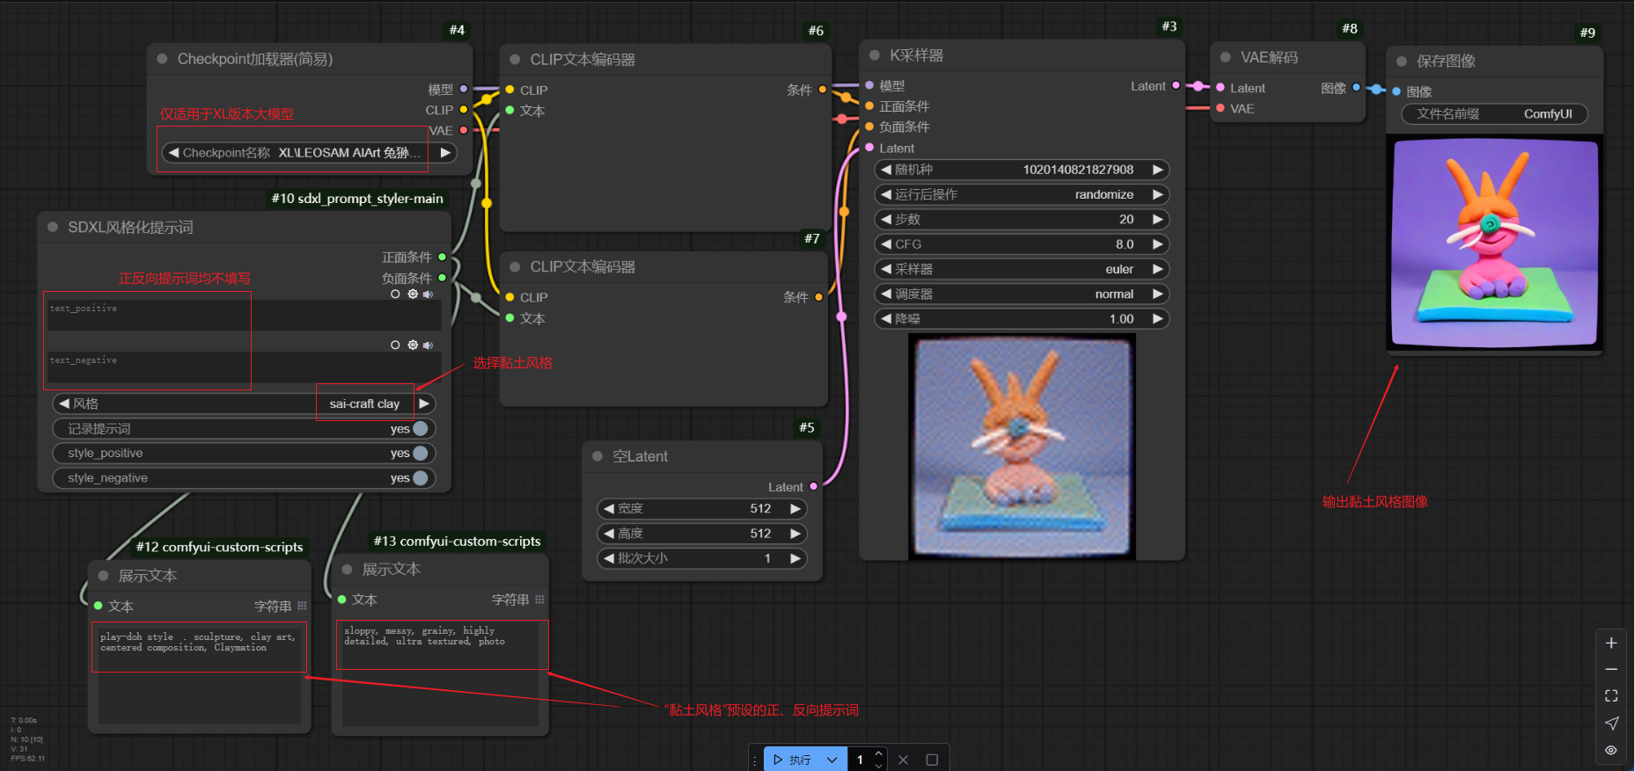Image resolution: width=1634 pixels, height=771 pixels.
Task: Increase 降噪 value with right arrow
Action: 1158,319
